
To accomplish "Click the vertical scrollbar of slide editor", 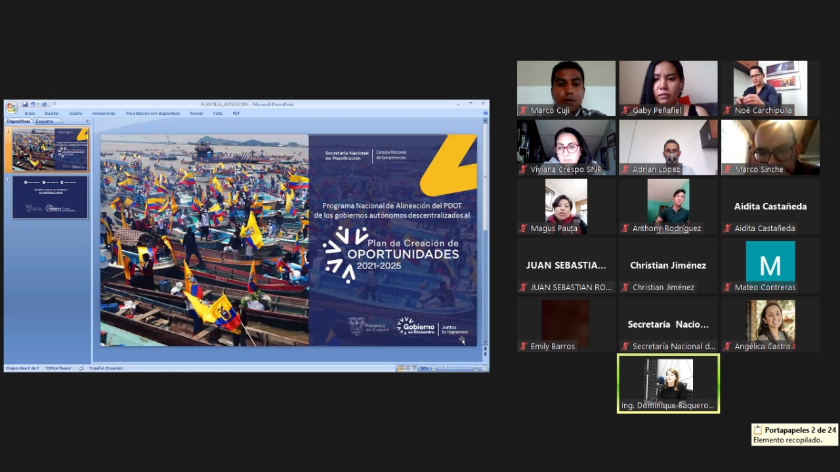I will [486, 233].
